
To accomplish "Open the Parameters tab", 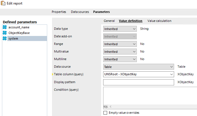I will pyautogui.click(x=101, y=12).
